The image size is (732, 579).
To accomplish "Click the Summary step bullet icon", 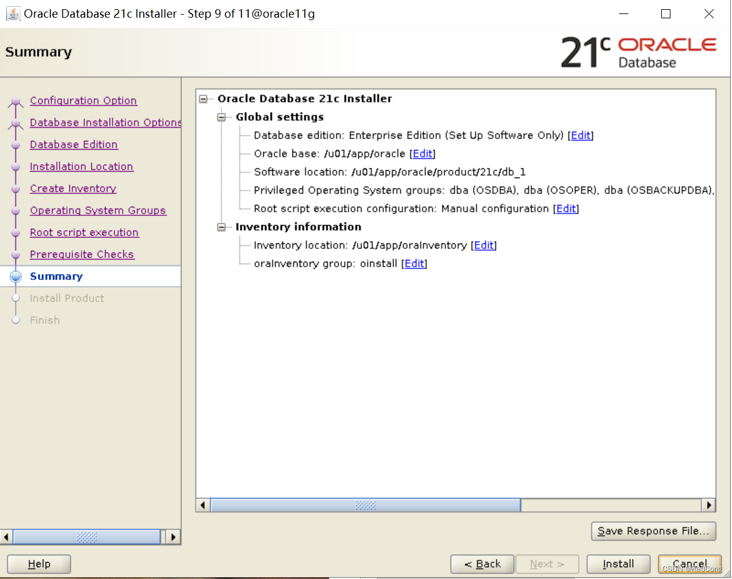I will (16, 276).
